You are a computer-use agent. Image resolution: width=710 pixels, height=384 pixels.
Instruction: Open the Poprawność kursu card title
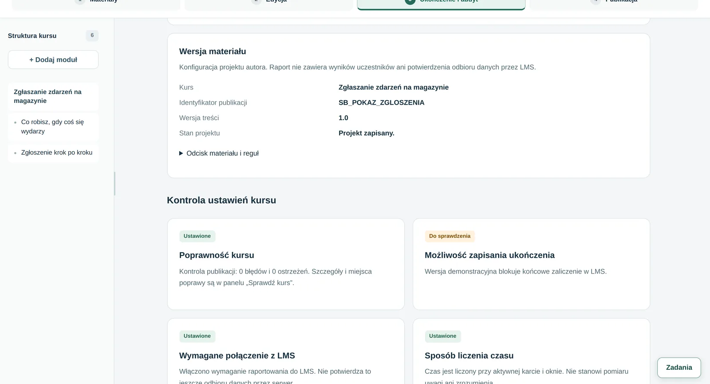coord(217,255)
